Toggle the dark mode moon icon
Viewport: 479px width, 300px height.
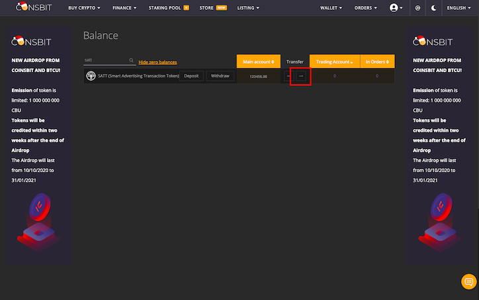click(433, 8)
